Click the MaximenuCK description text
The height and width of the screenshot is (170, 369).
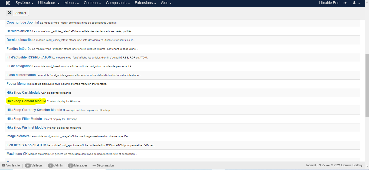point(83,154)
